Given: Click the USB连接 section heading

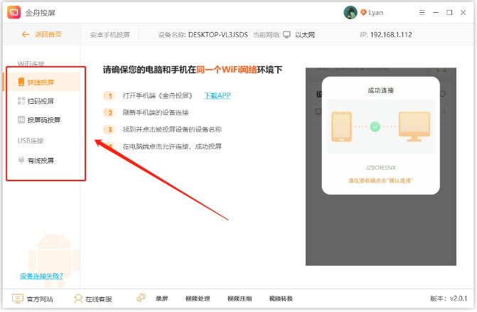Looking at the screenshot, I should click(x=31, y=141).
